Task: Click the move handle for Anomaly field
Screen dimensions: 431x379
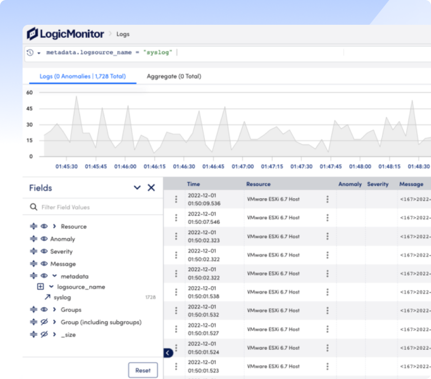Action: click(x=33, y=239)
